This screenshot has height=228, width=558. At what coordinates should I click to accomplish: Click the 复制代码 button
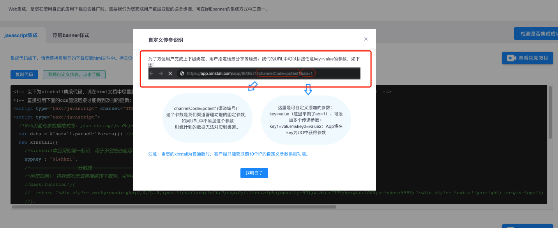click(x=24, y=74)
